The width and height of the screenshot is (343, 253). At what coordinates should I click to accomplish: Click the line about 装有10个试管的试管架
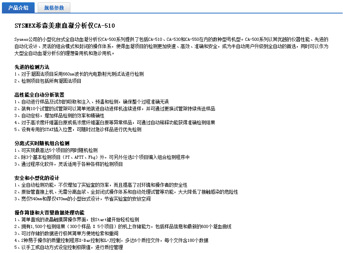(115, 109)
